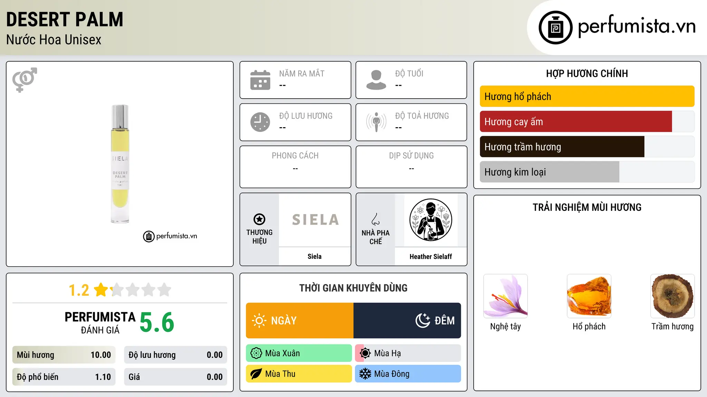Open the Siela brand name link
Image resolution: width=707 pixels, height=397 pixels.
pos(314,256)
